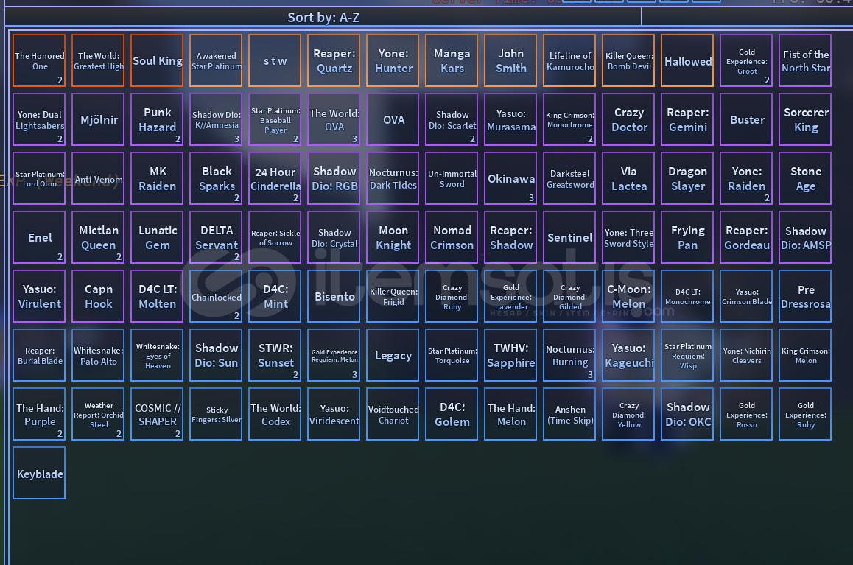Viewport: 853px width, 565px height.
Task: Choose the Darksteel Greatsword tile
Action: click(569, 178)
